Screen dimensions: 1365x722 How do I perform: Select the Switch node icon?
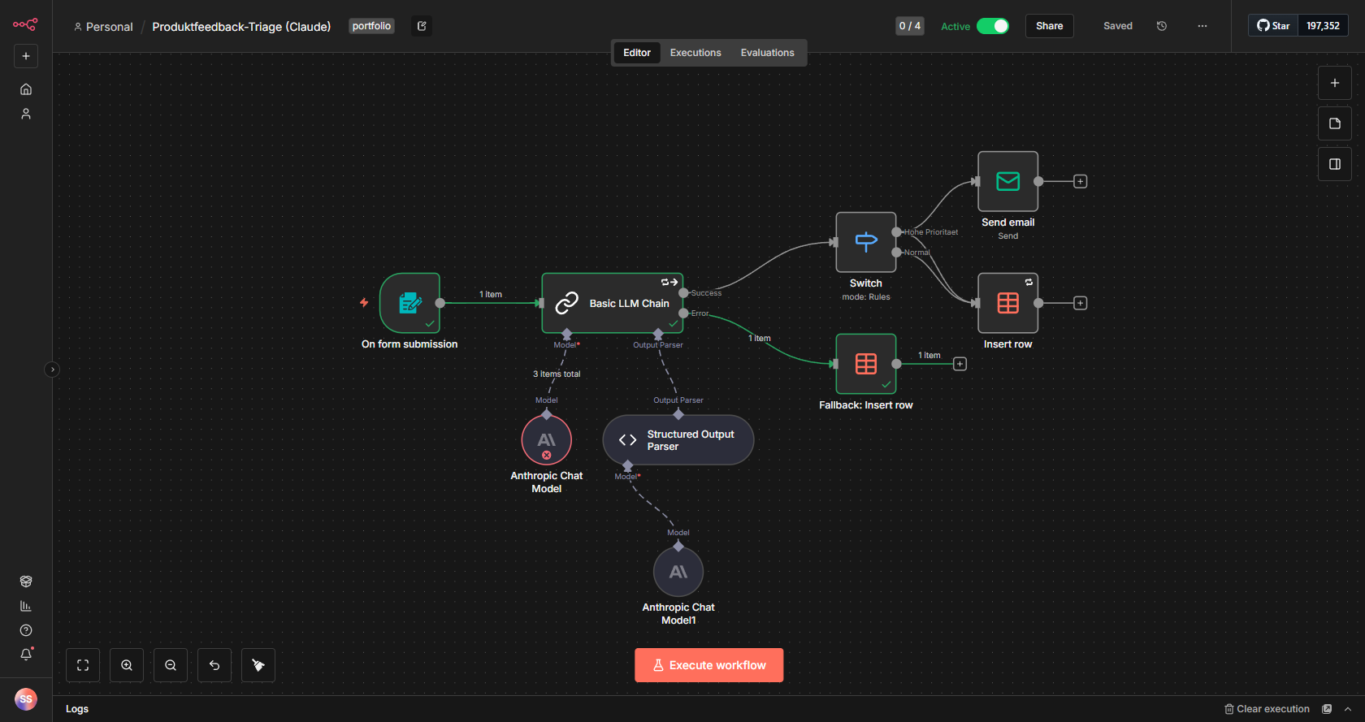click(866, 242)
